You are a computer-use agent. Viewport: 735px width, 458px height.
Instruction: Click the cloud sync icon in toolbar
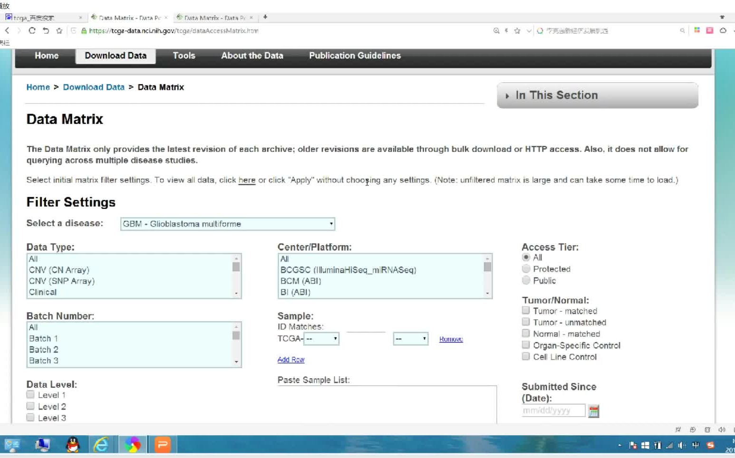(x=723, y=30)
